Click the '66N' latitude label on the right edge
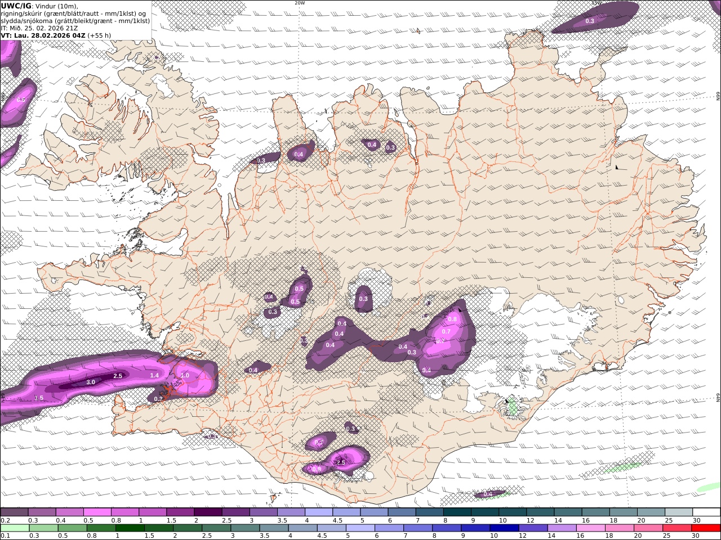The image size is (721, 540). (718, 96)
